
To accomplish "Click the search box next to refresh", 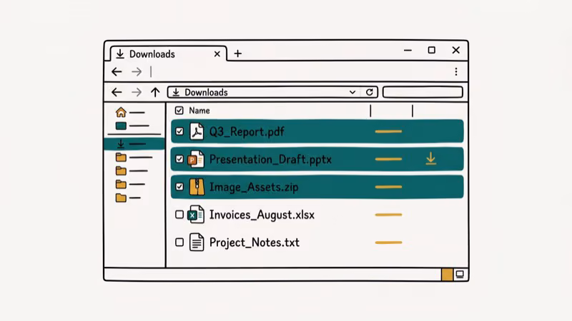I will [x=423, y=92].
